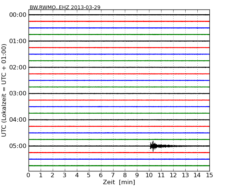This screenshot has height=190, width=238.
Task: Click x-axis tick label 4
Action: (x=77, y=175)
